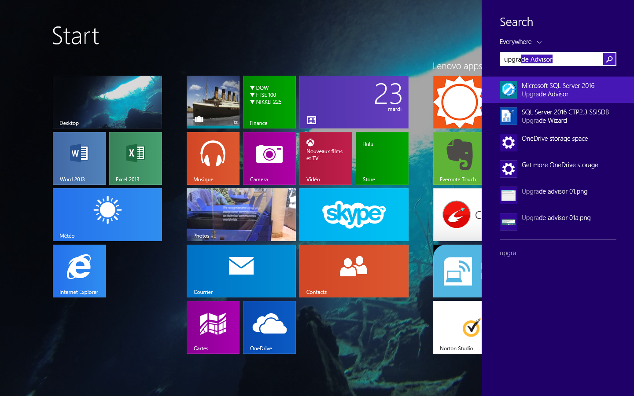Click the Upgrade advisor 01a.png thumbnail

click(x=509, y=222)
